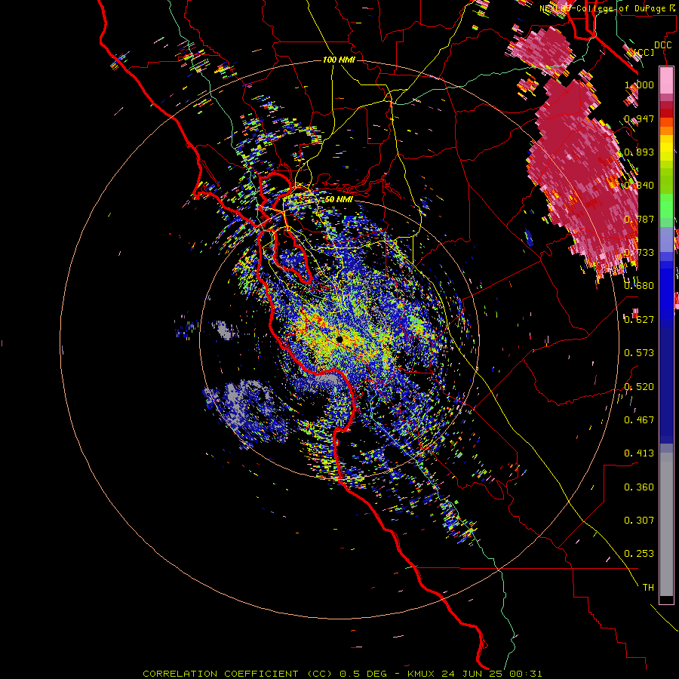
Task: Select the 0.573 scale value
Action: [639, 353]
